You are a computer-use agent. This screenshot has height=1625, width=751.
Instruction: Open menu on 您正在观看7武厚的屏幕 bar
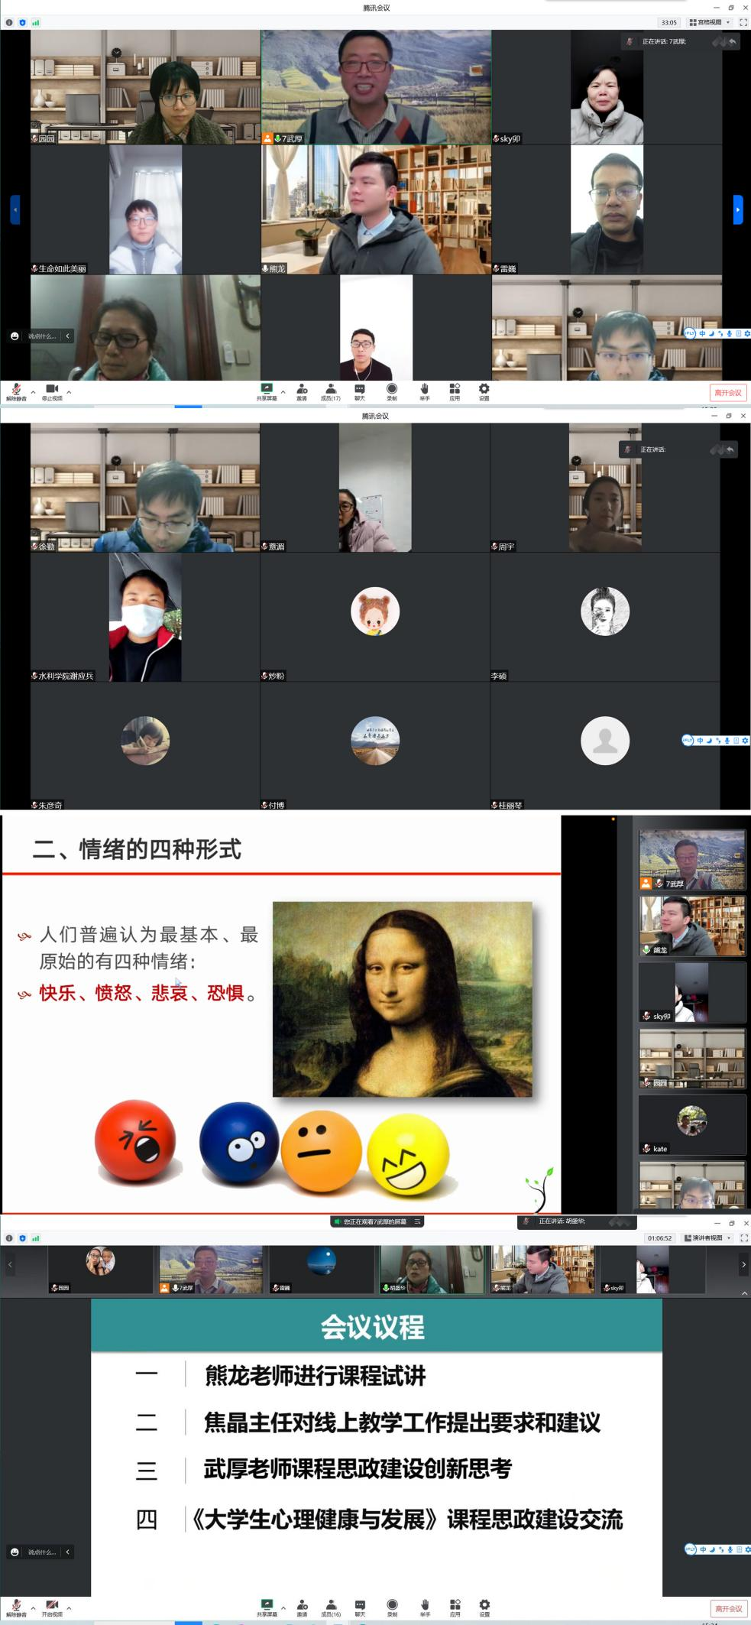418,1221
